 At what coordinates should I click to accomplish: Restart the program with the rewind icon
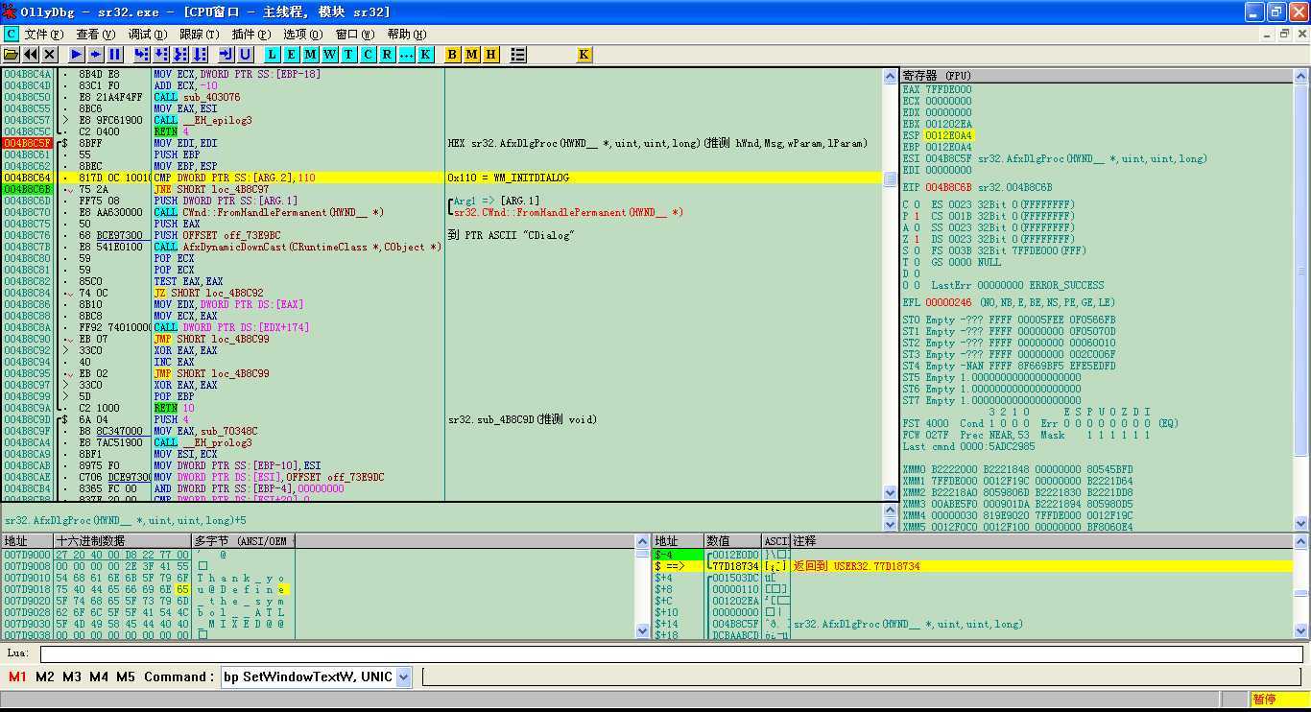[31, 55]
